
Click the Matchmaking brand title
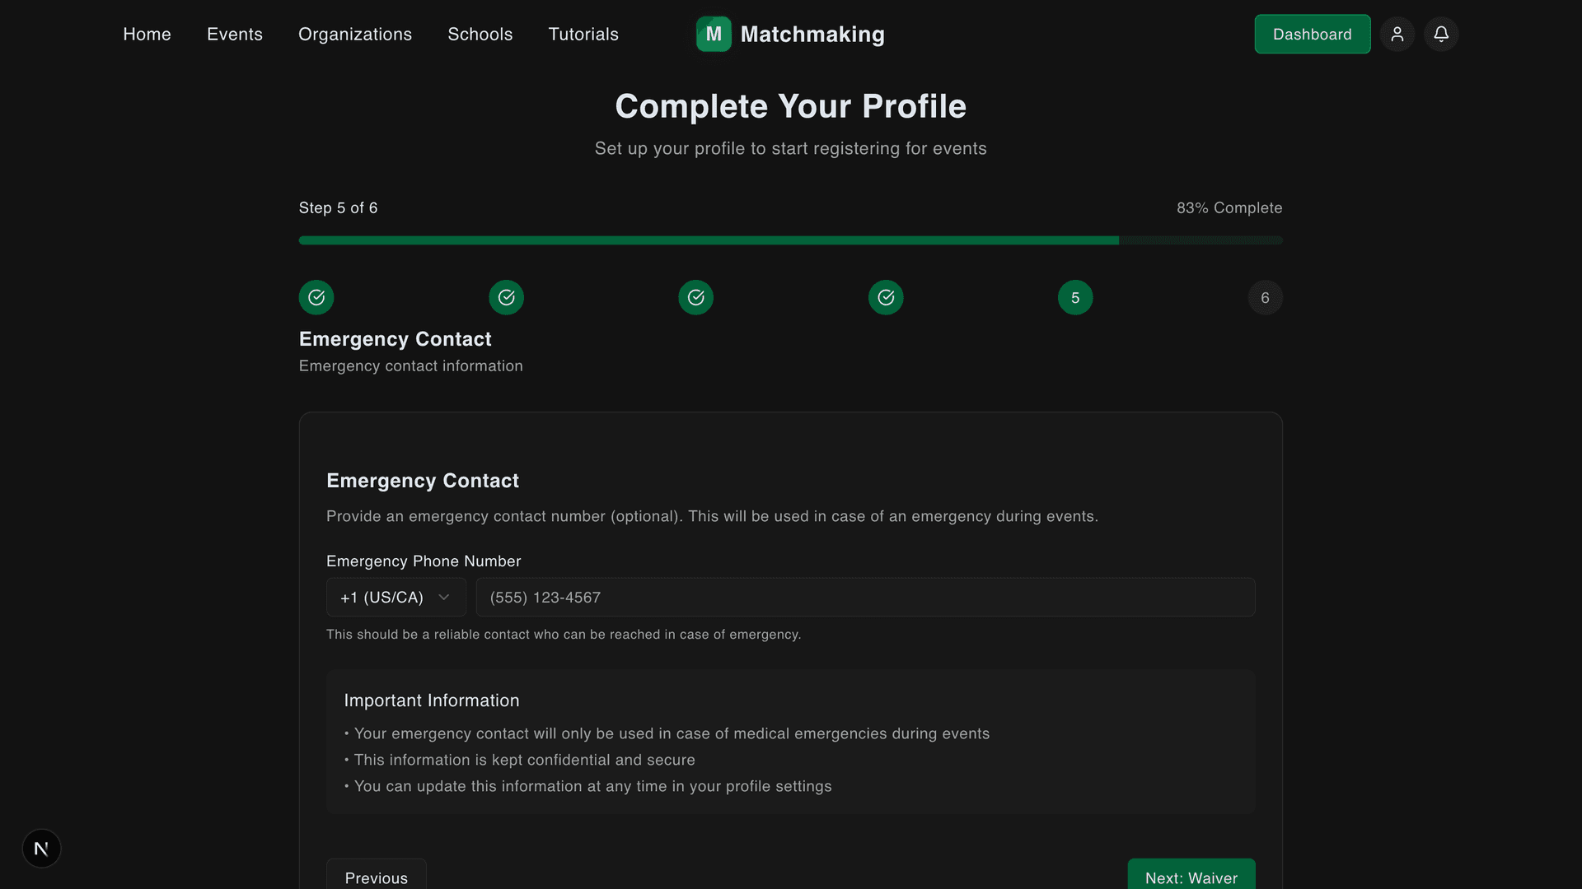point(812,34)
